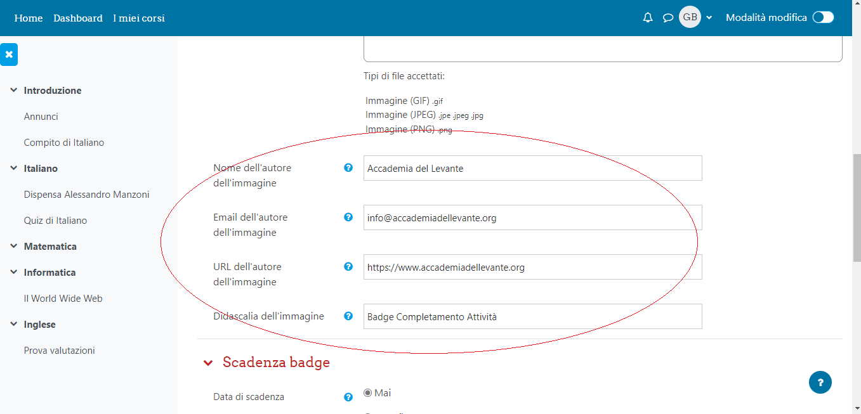Show help for Nome dell'autore dell'immagine
Viewport: 861px width, 414px height.
(348, 168)
